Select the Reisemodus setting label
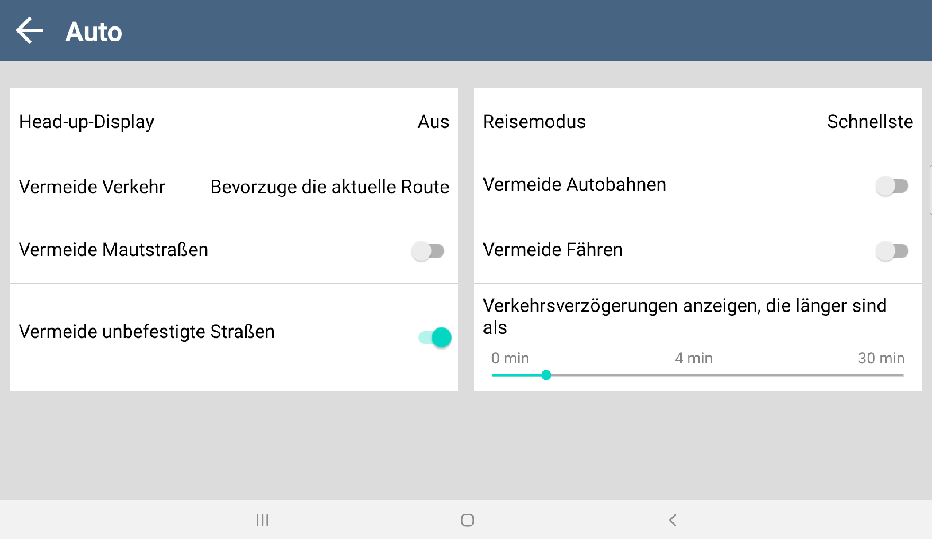The width and height of the screenshot is (932, 539). 534,122
